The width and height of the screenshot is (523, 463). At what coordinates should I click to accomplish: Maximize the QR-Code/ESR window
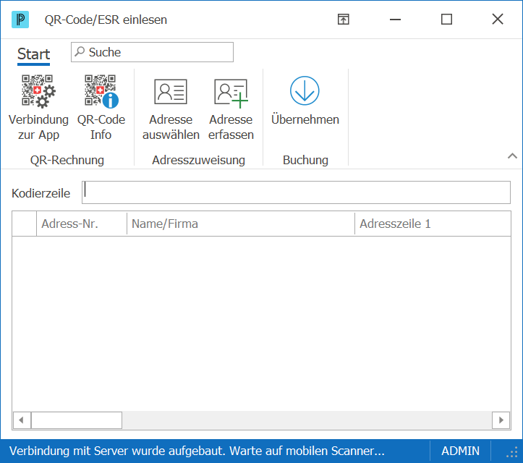[x=446, y=20]
